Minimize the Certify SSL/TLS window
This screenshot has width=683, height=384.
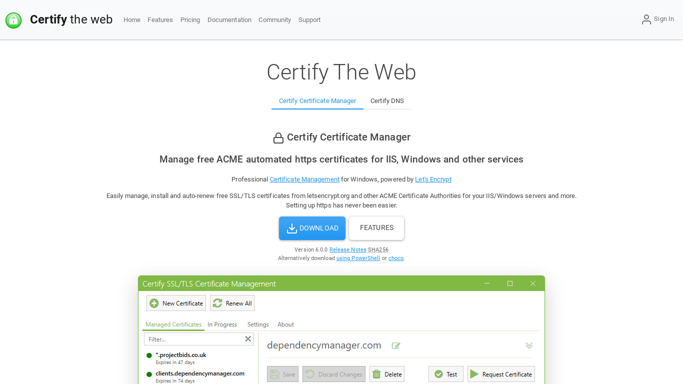(487, 283)
